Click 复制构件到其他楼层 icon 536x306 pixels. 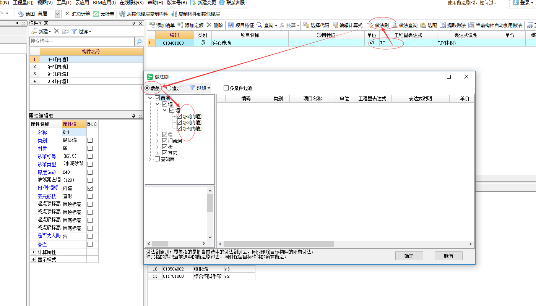click(174, 14)
